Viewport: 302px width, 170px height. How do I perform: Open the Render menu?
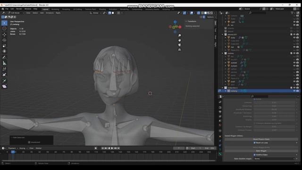pos(19,9)
